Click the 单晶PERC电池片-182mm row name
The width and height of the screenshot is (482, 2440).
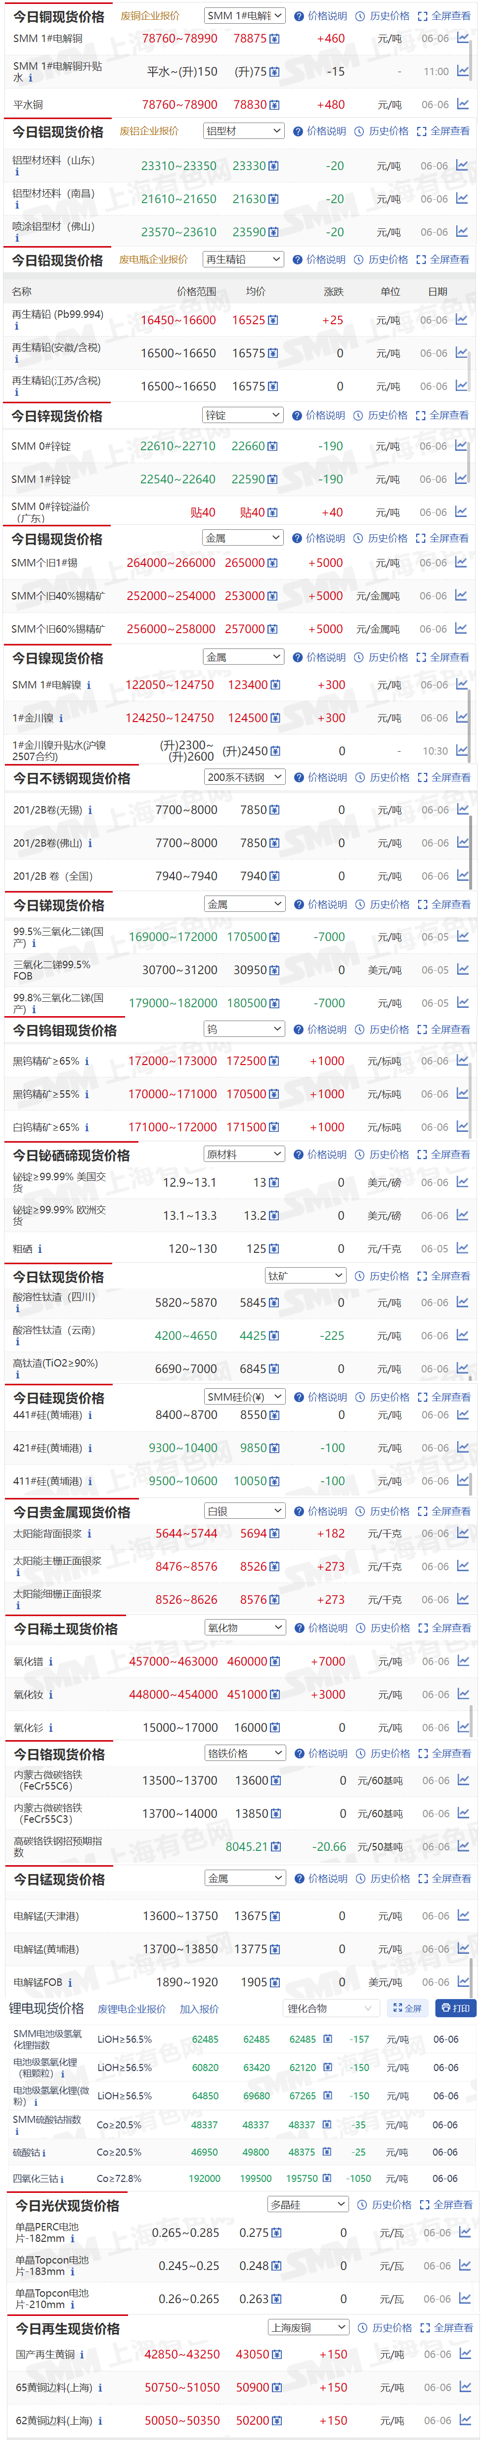pos(47,2231)
